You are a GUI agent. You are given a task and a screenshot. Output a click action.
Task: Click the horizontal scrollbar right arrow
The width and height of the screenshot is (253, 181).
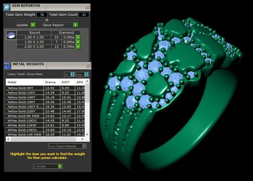coord(82,139)
